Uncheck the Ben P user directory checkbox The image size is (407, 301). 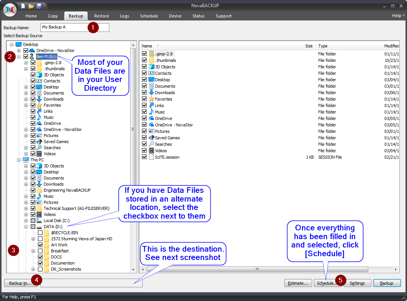click(26, 57)
